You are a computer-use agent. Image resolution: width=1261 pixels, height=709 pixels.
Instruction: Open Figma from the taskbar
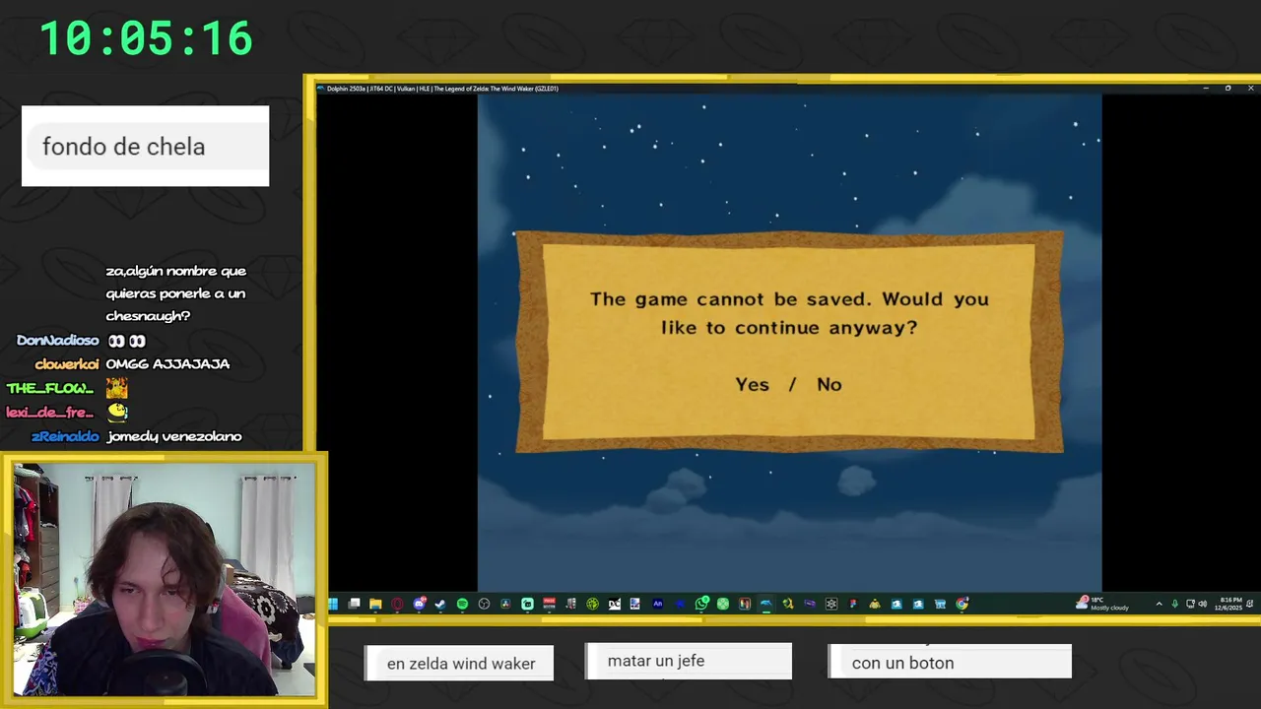click(853, 604)
